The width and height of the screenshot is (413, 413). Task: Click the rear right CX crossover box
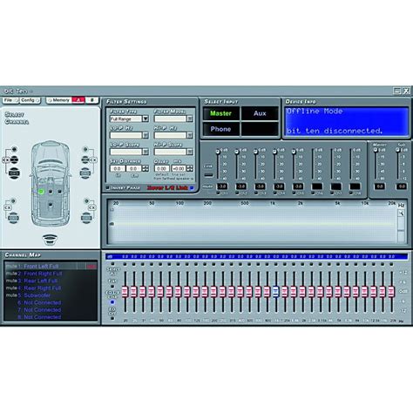[91, 207]
